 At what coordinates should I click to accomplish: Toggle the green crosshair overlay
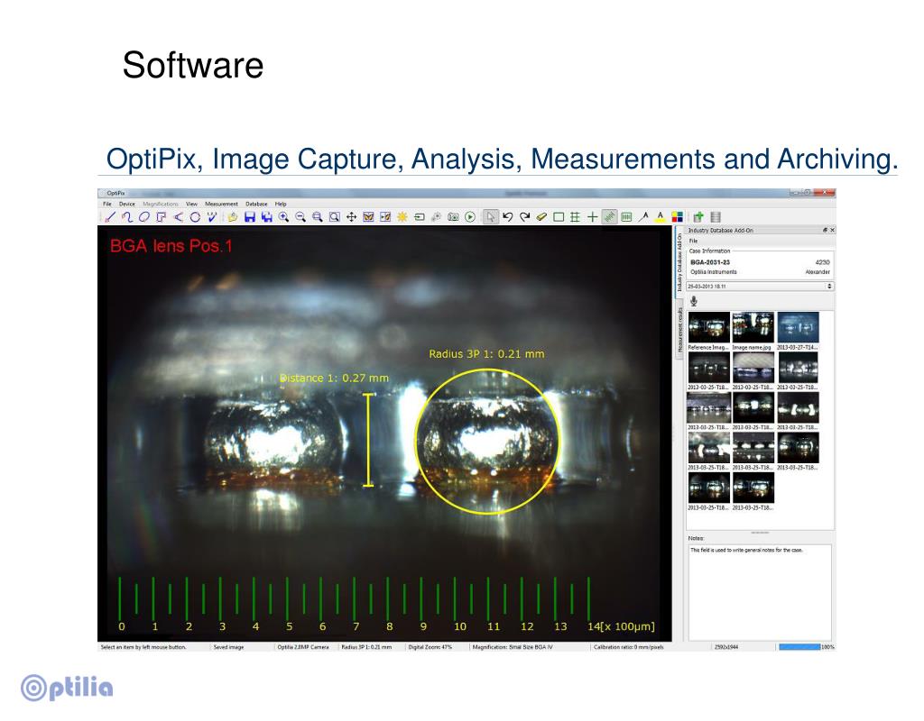click(592, 217)
